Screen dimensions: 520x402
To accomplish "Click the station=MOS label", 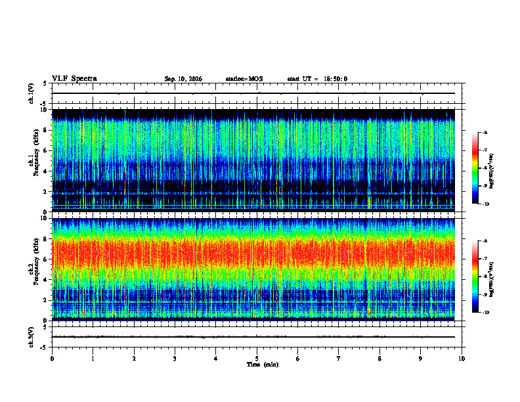I will coord(244,79).
